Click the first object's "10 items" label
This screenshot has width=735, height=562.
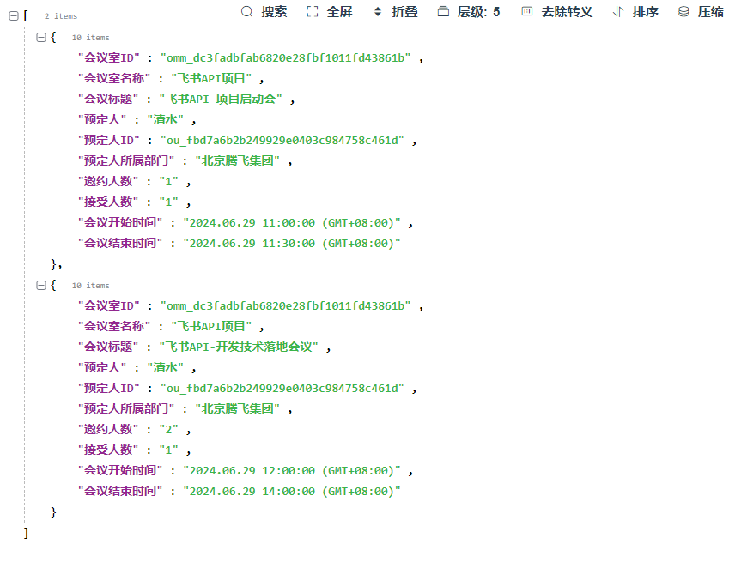(x=90, y=38)
